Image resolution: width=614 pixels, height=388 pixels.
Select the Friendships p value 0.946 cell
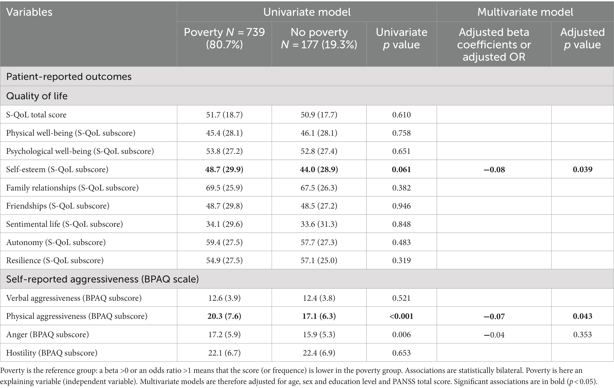(x=401, y=206)
